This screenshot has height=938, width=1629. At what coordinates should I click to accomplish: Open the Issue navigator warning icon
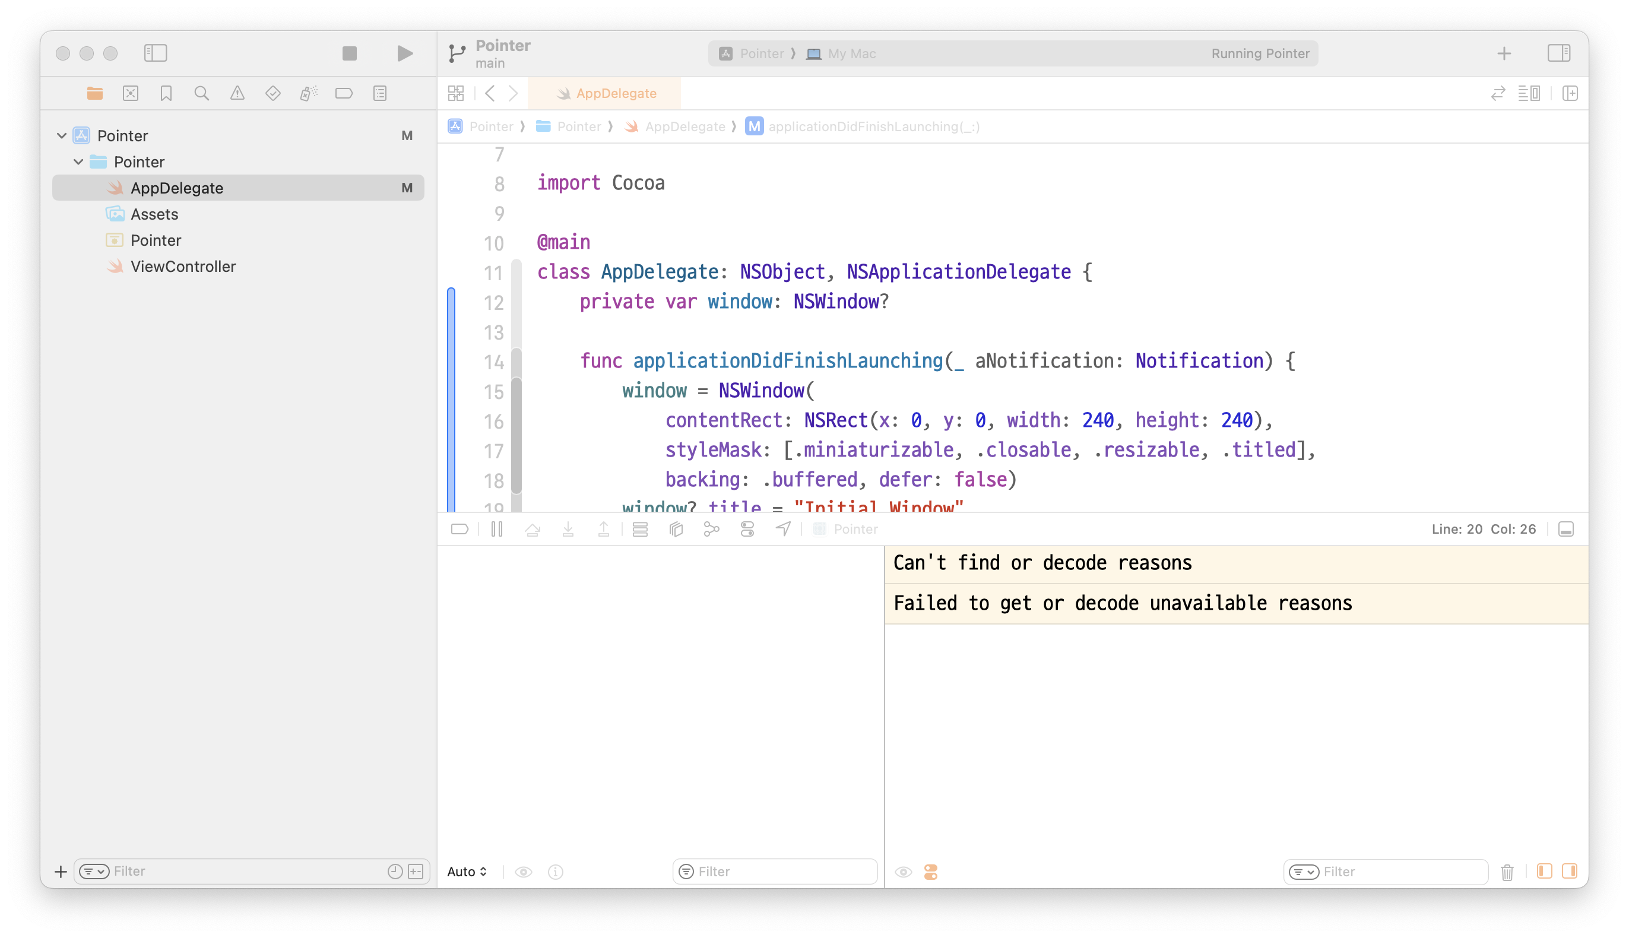(237, 93)
